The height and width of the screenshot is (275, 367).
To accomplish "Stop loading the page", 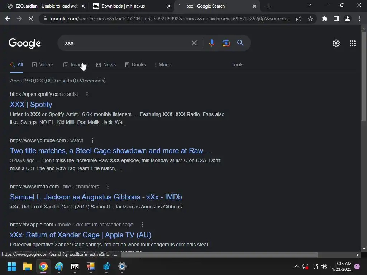I will [x=31, y=19].
